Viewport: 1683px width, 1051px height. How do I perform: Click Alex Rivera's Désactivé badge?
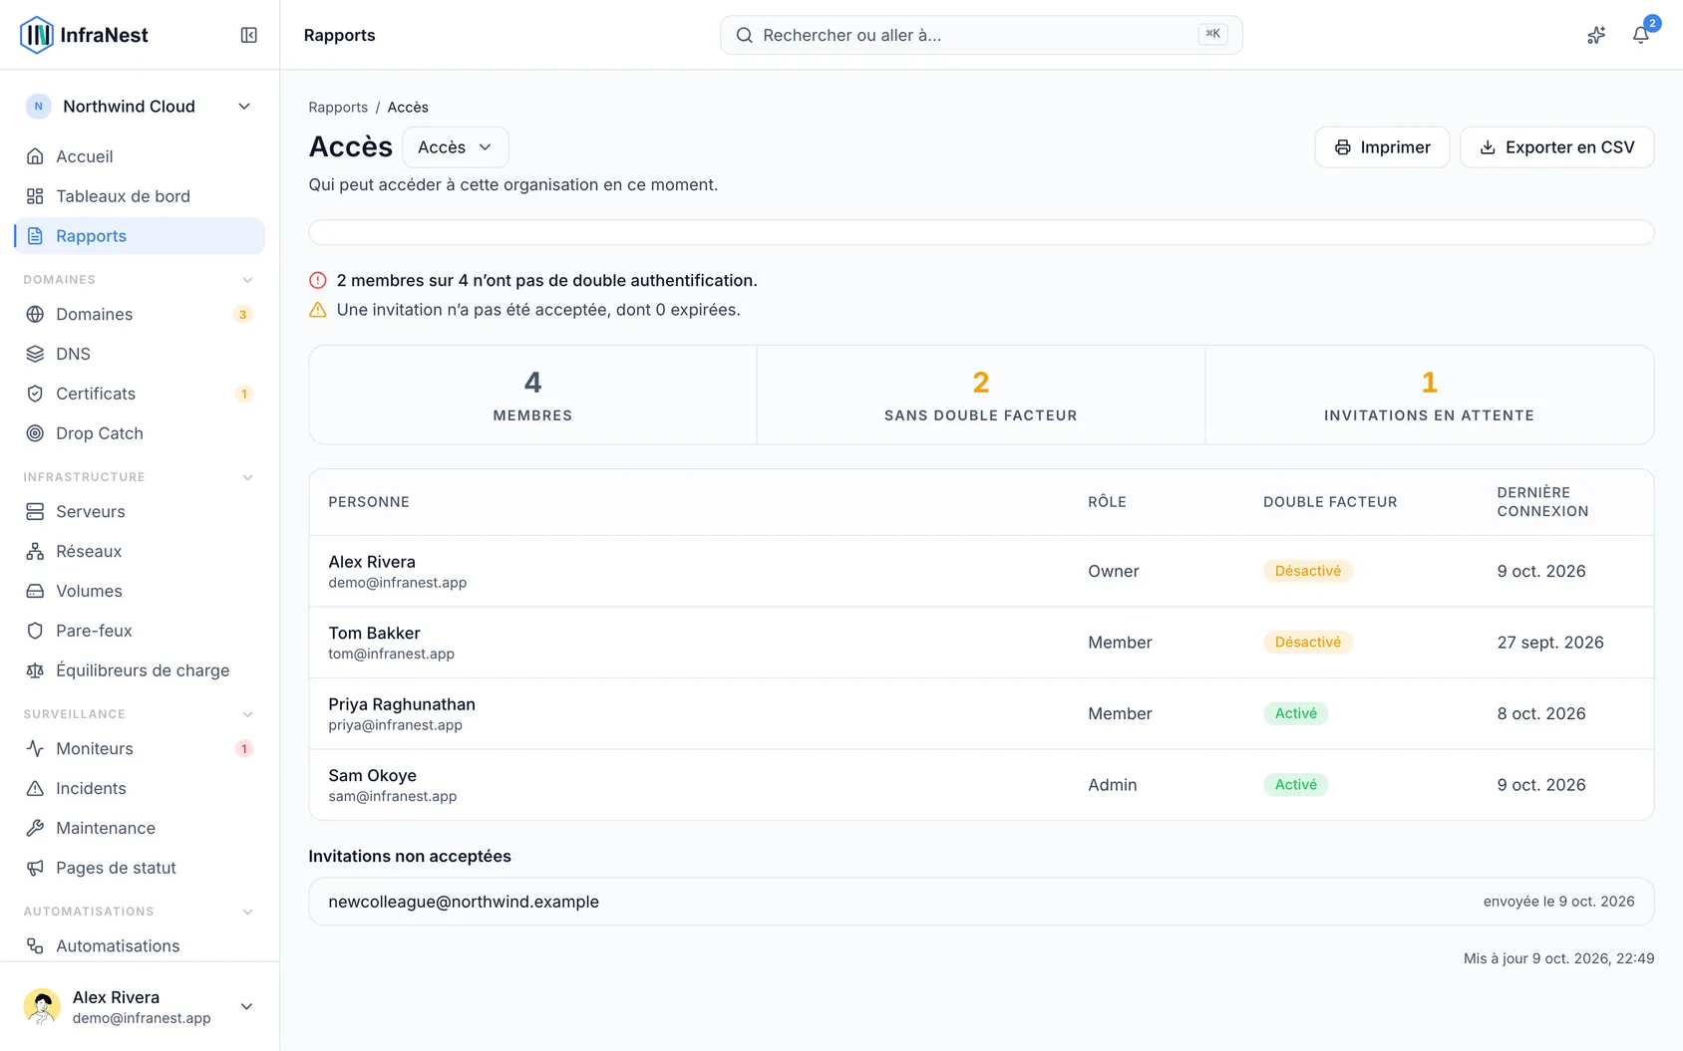click(1308, 571)
